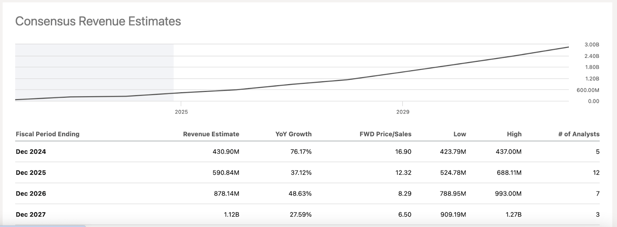Image resolution: width=617 pixels, height=227 pixels.
Task: Click the 76.17% YoY growth value
Action: coord(301,152)
